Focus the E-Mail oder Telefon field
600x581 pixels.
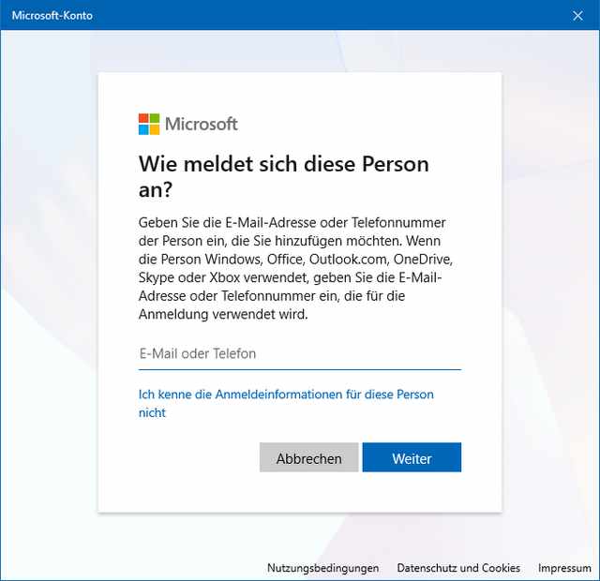point(299,353)
